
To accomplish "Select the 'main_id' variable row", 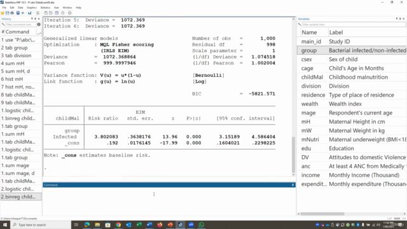I will pyautogui.click(x=352, y=41).
